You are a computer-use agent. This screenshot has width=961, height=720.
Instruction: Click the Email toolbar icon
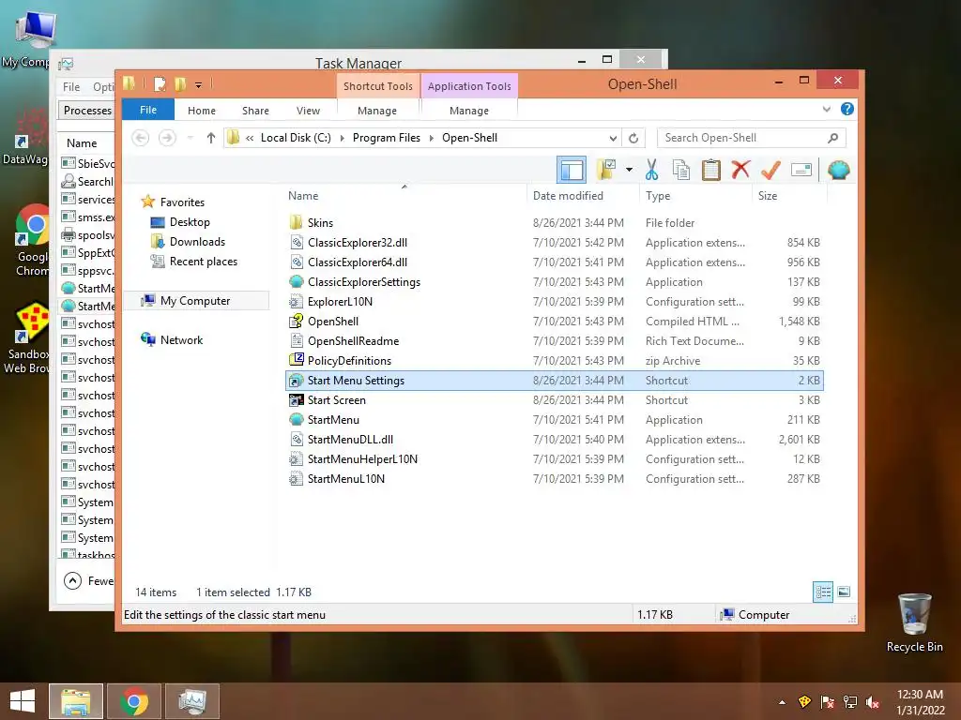coord(801,170)
